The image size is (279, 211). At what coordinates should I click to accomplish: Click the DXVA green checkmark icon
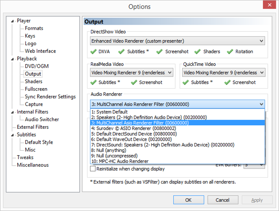coord(93,52)
